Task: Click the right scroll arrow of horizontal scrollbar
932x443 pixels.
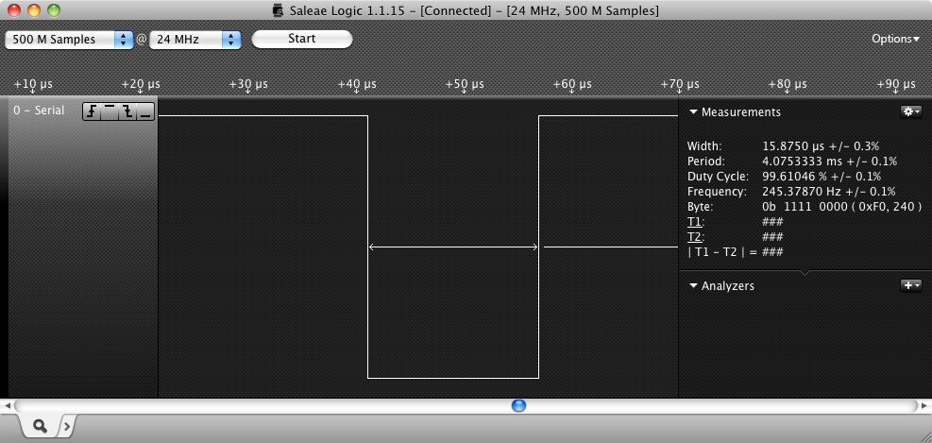Action: 924,406
